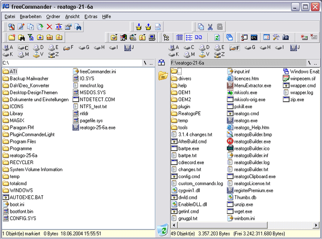Click the new folder icon
The image size is (322, 239).
(x=12, y=38)
